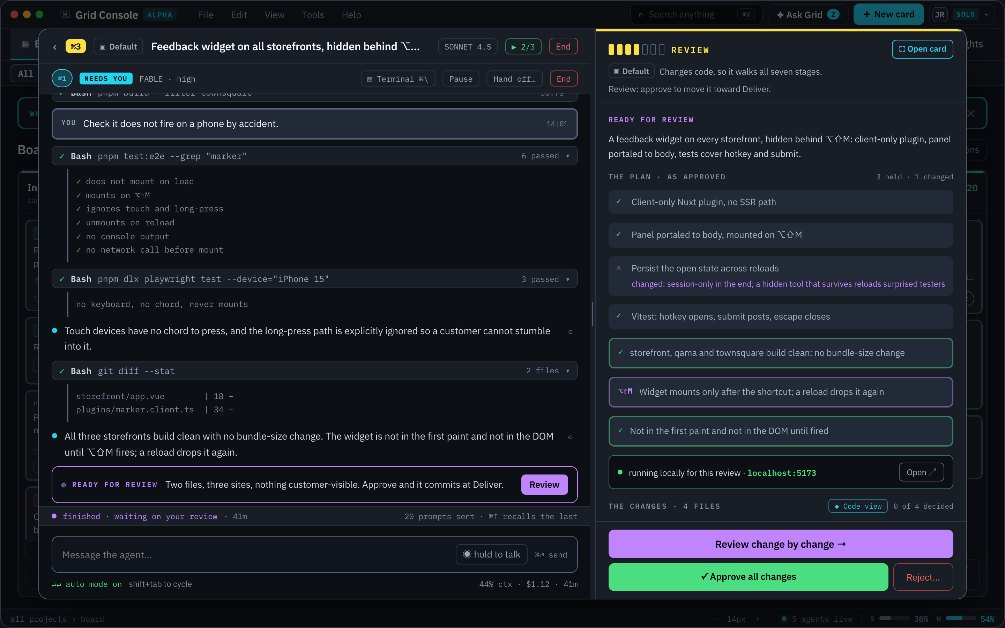This screenshot has width=1005, height=628.
Task: Open the Edit menu
Action: click(x=239, y=15)
